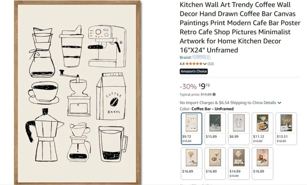Select the $6.99 color option
The width and height of the screenshot is (307, 185).
[x=239, y=129]
